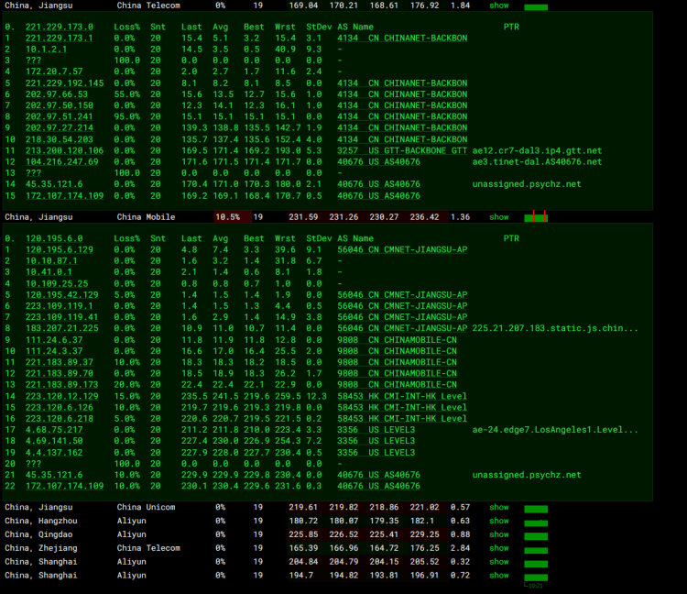687x594 pixels.
Task: Expand 'show' for Jiangsu China Unicom row
Action: coord(498,507)
